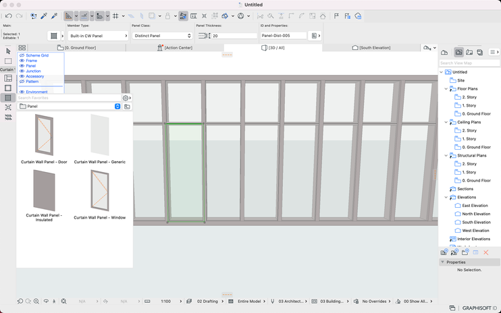Collapse the Floor Plans tree node
The image size is (501, 313).
point(446,89)
